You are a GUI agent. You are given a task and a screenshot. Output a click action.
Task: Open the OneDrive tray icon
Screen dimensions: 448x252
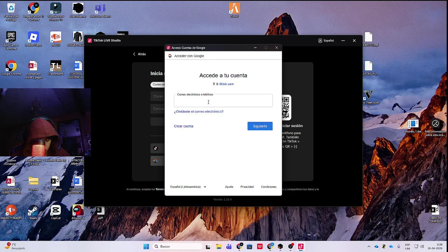coord(391,246)
